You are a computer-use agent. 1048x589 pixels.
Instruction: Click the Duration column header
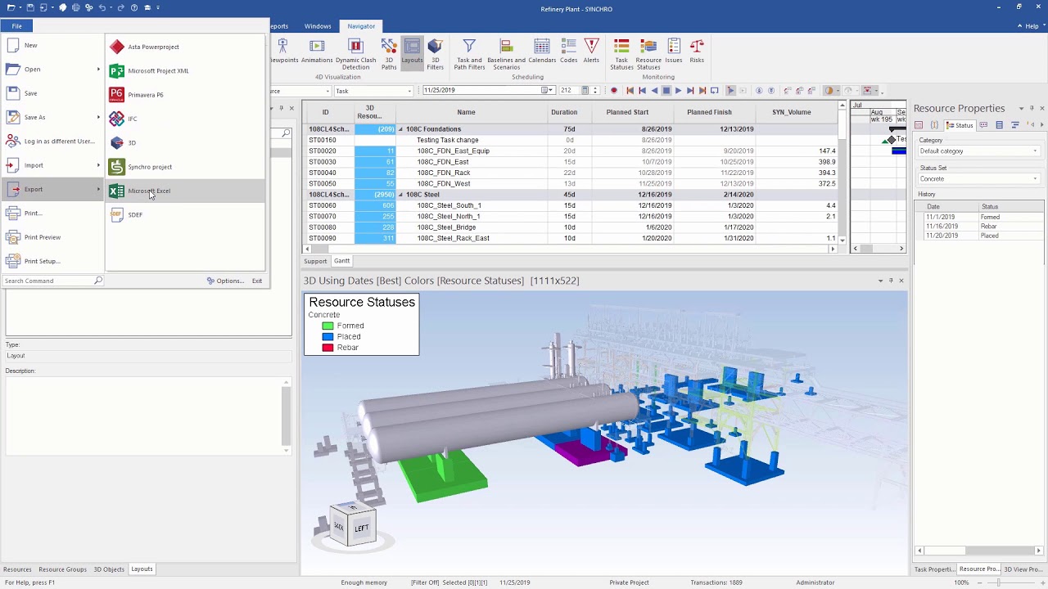click(564, 112)
